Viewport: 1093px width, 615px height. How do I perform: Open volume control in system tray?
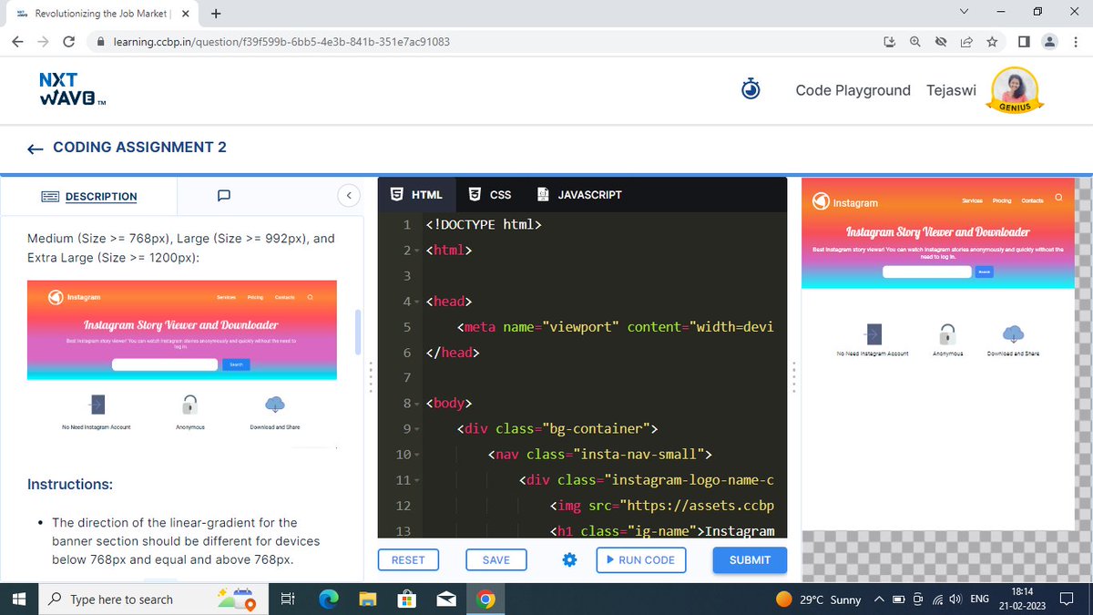(955, 600)
